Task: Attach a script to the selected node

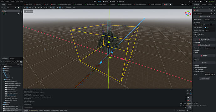Action: 18,8
